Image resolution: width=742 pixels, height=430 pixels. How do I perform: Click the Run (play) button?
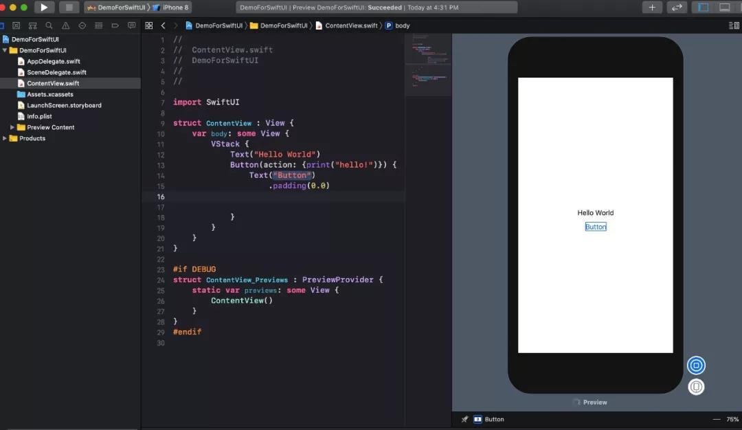pos(44,8)
